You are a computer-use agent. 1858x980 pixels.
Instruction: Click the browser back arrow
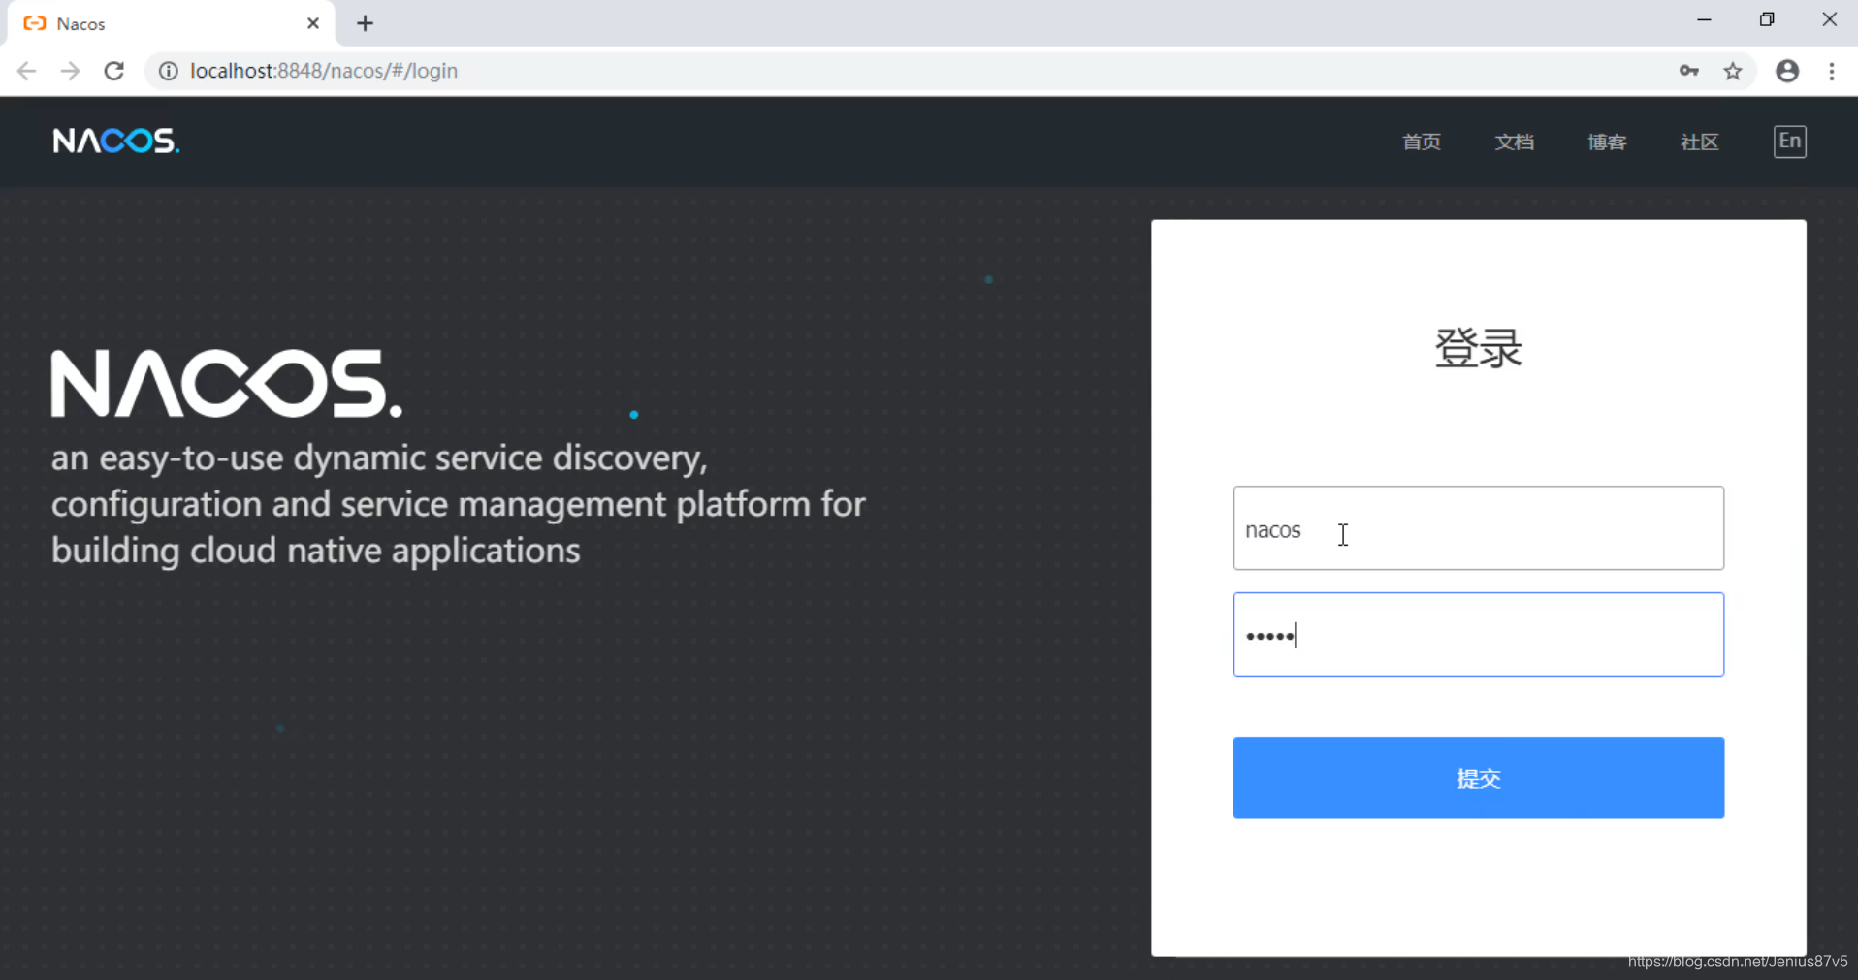[x=27, y=71]
